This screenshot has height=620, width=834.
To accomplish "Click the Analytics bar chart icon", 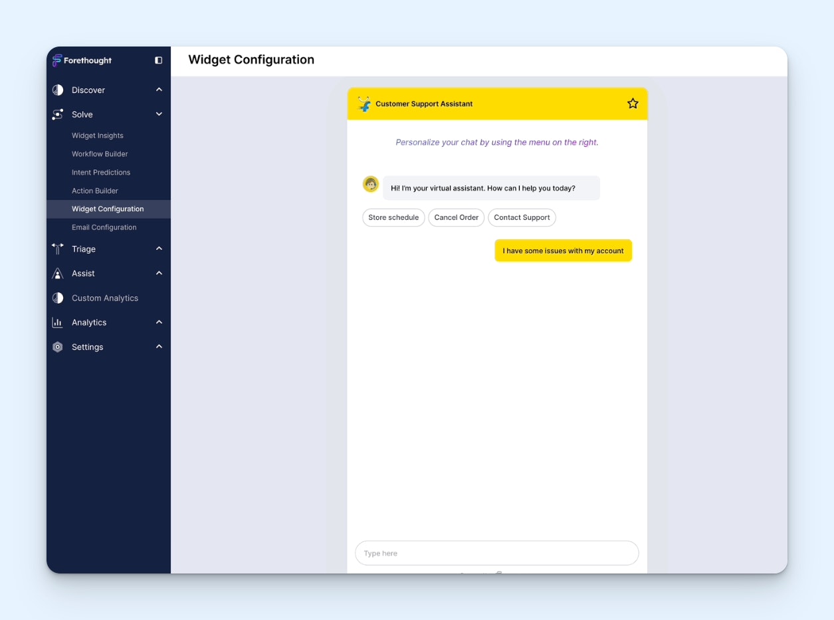I will tap(58, 322).
